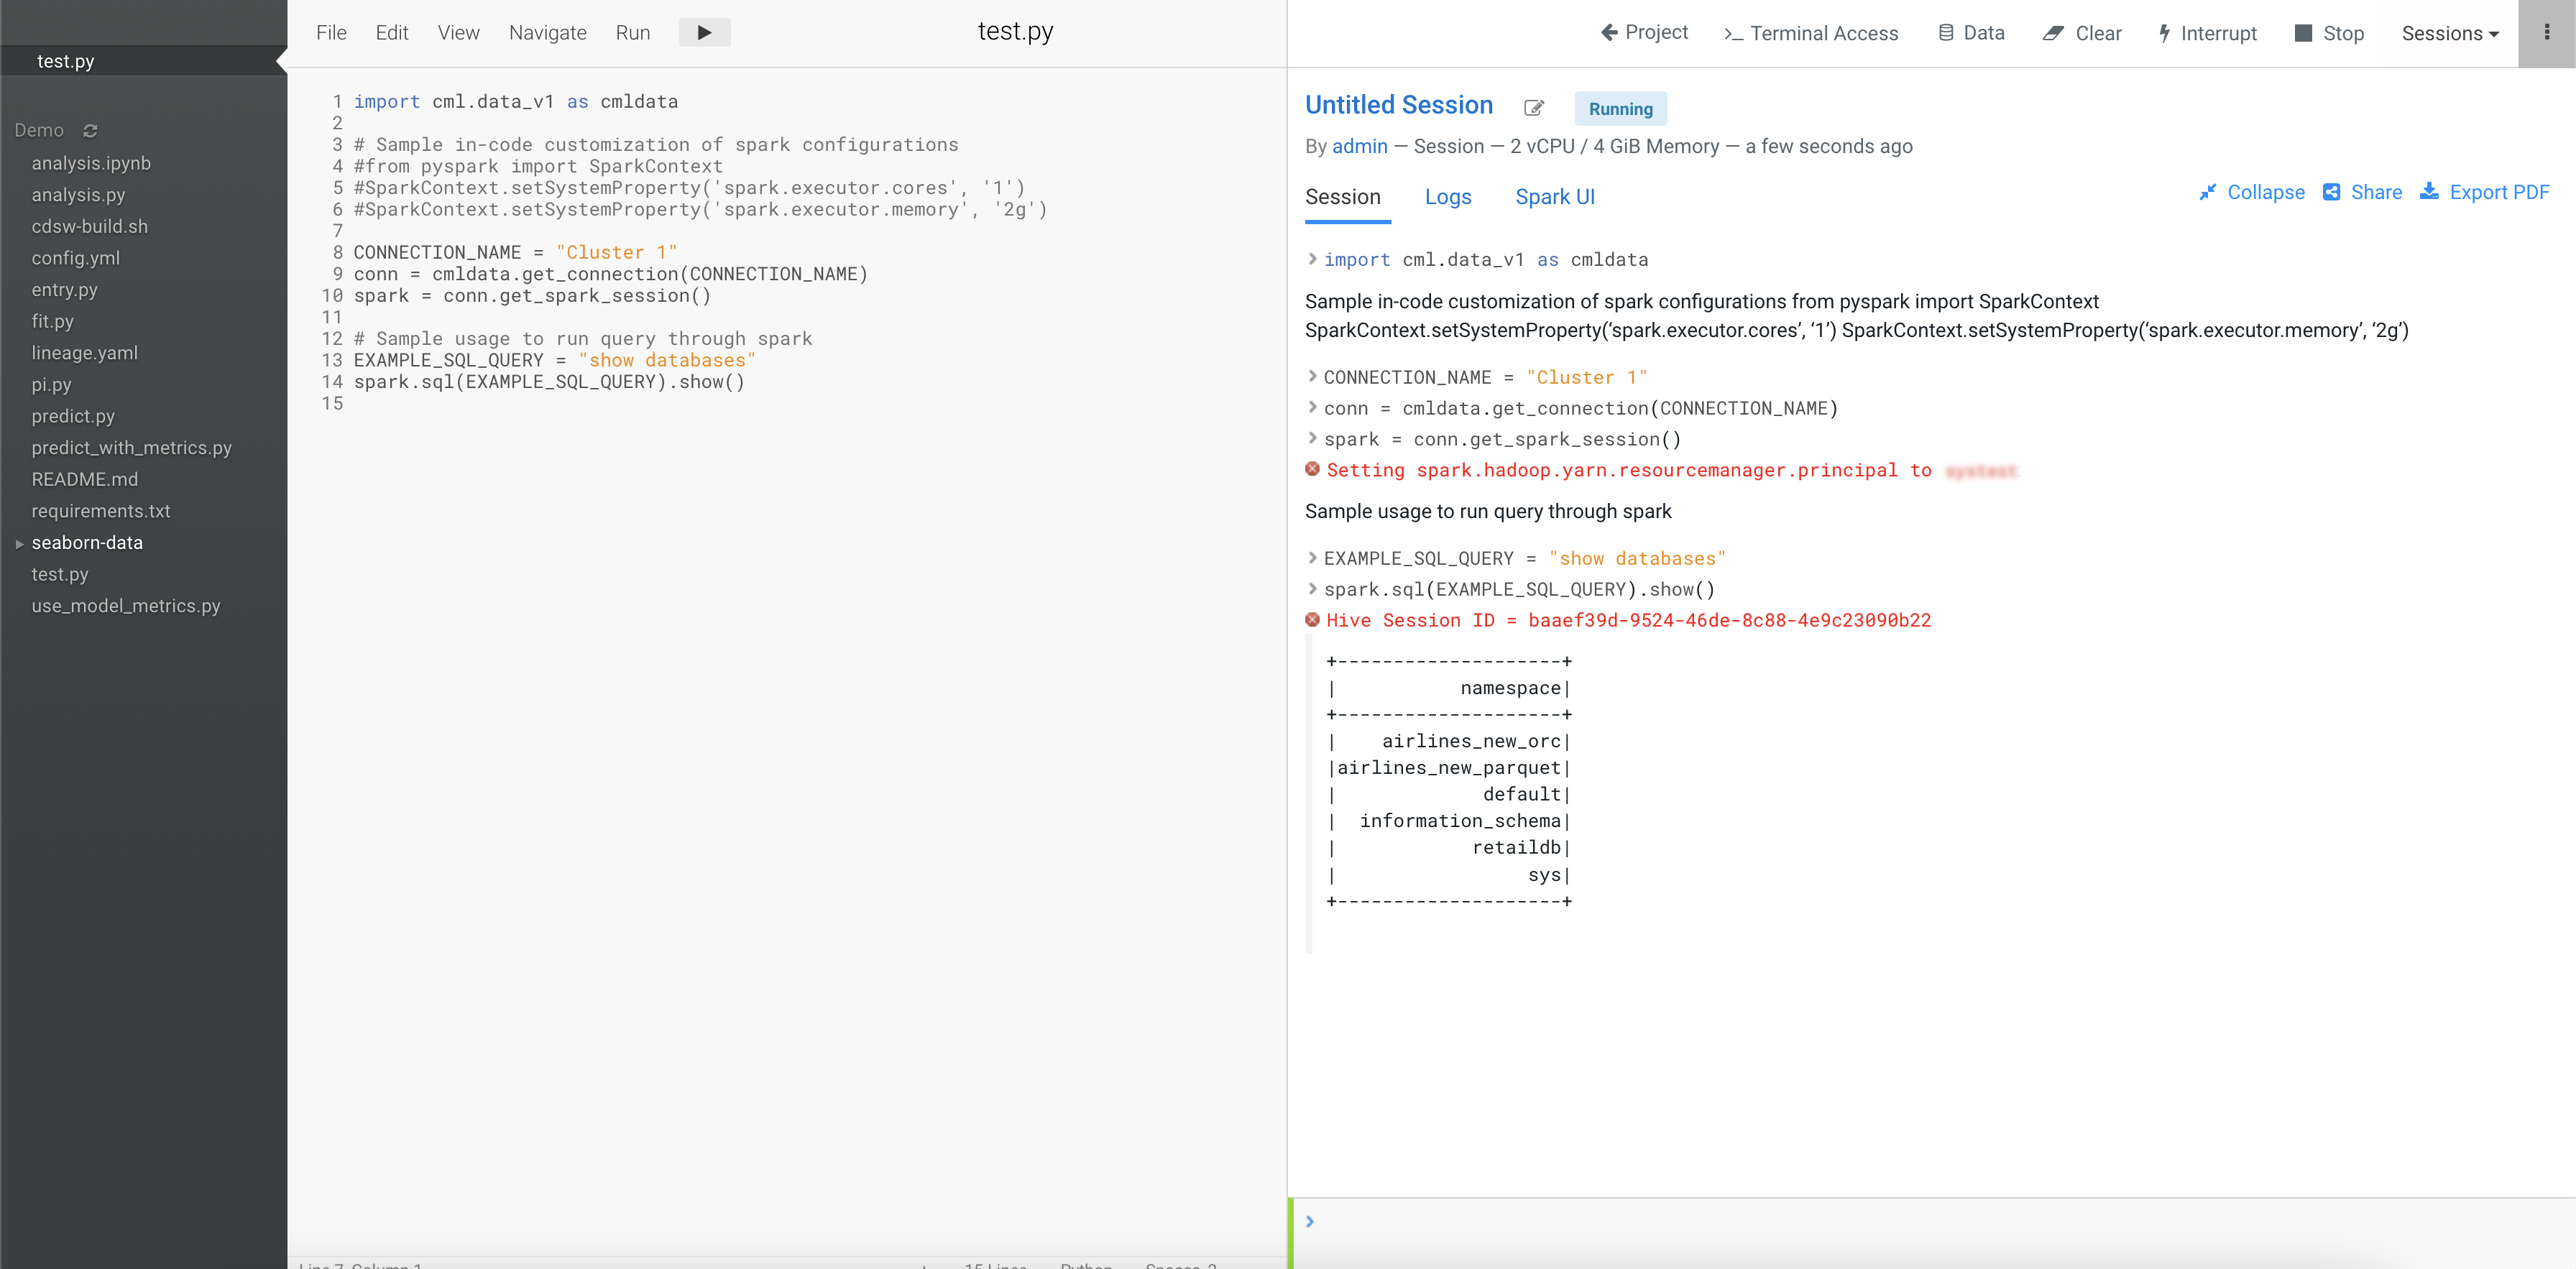2576x1269 pixels.
Task: Switch to the Spark UI tab
Action: tap(1554, 197)
